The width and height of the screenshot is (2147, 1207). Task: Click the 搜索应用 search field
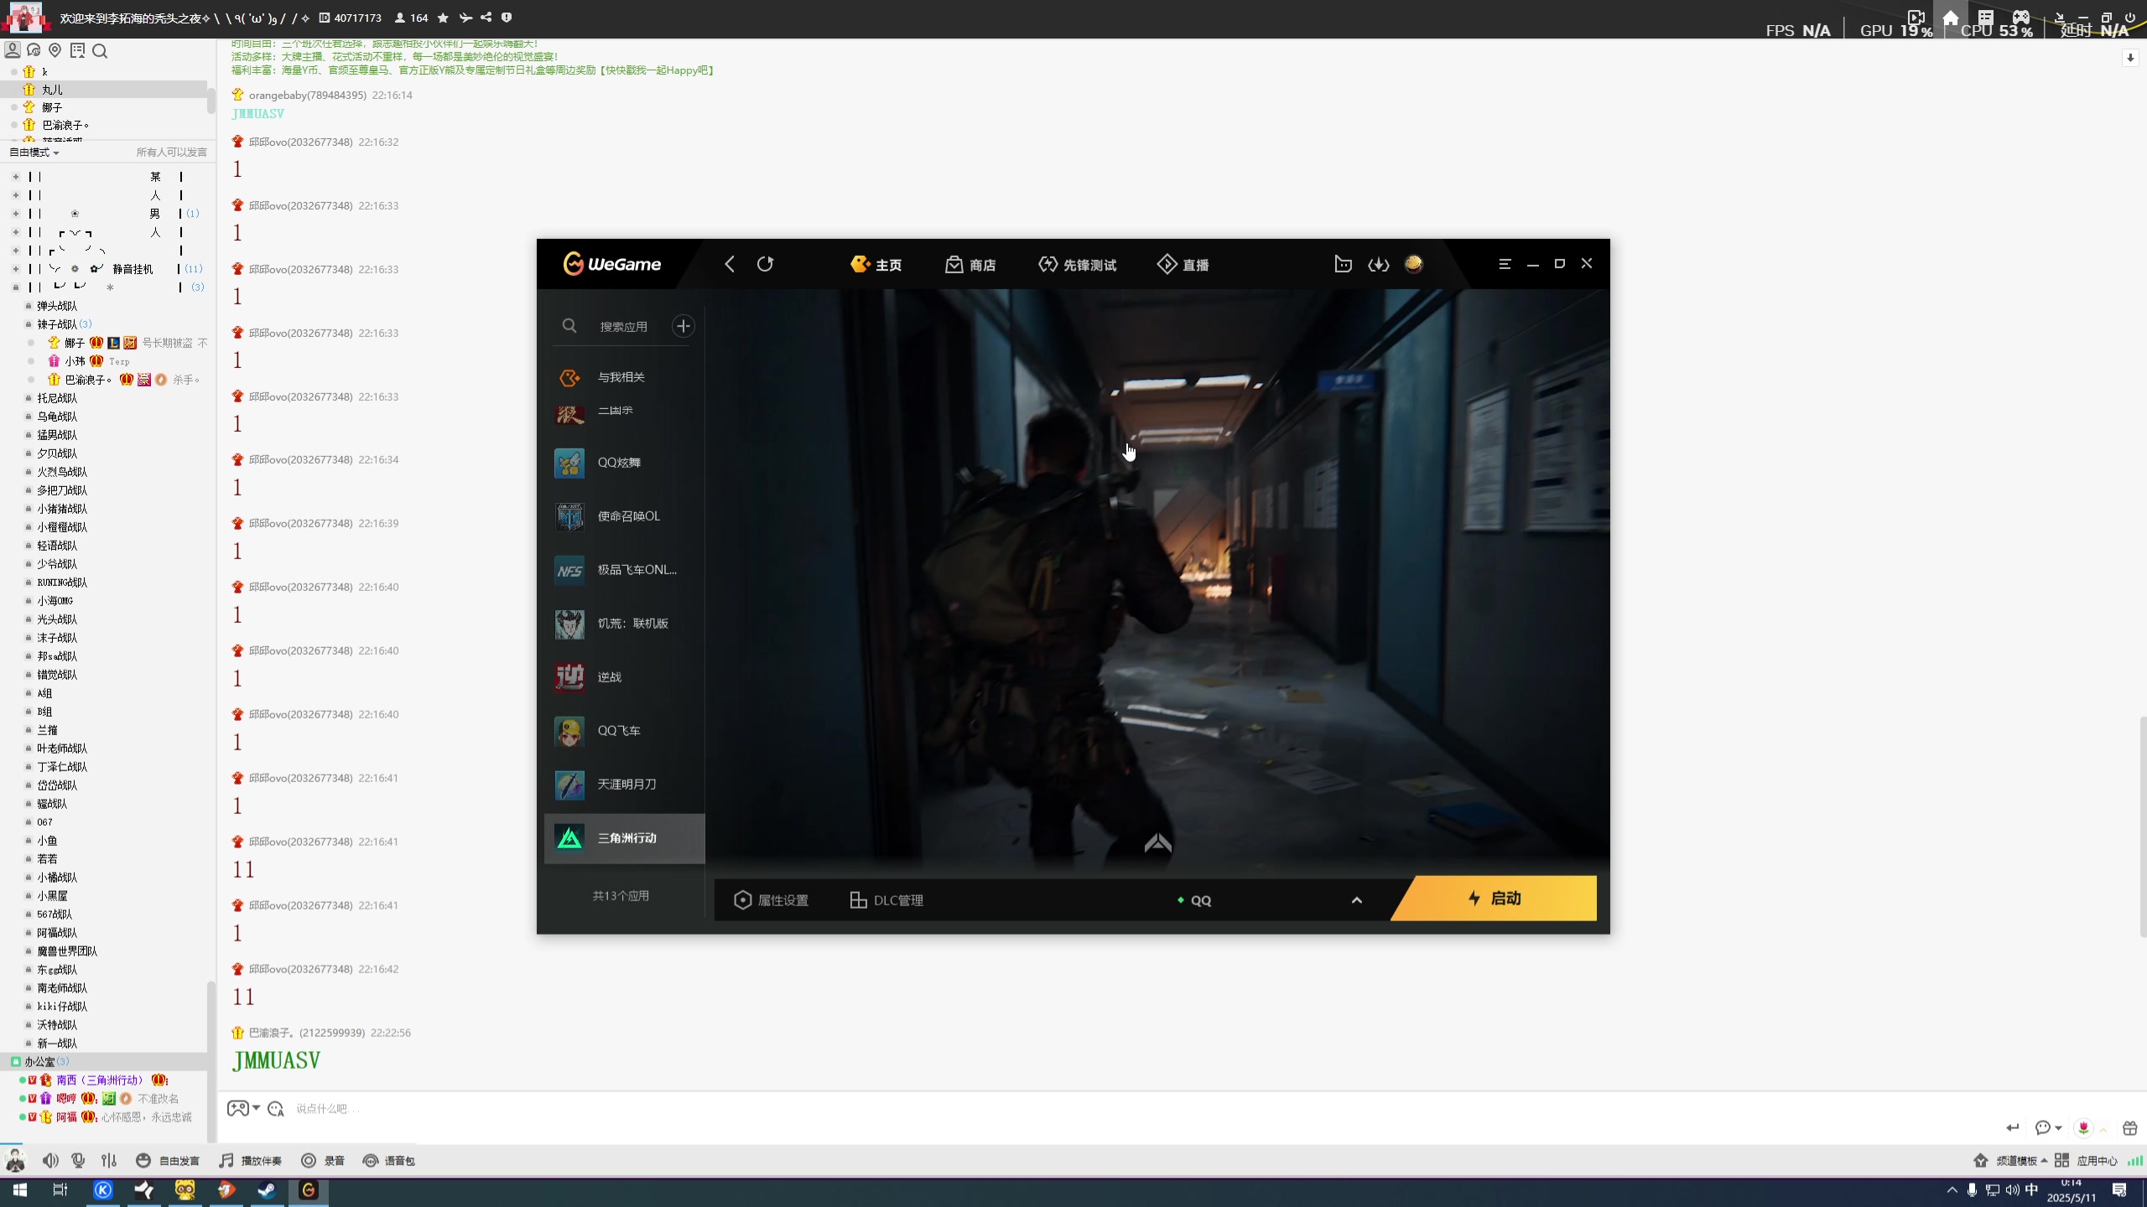click(623, 327)
